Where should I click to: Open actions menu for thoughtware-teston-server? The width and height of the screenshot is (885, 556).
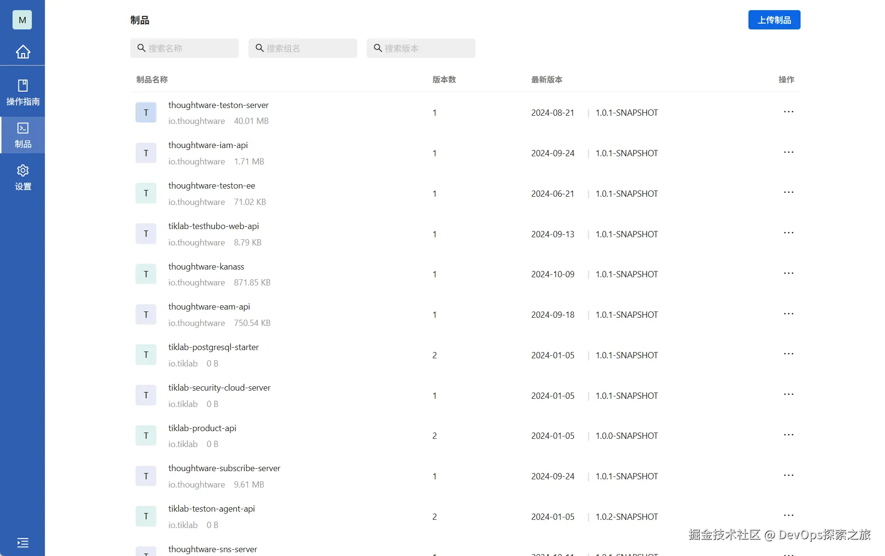(788, 112)
